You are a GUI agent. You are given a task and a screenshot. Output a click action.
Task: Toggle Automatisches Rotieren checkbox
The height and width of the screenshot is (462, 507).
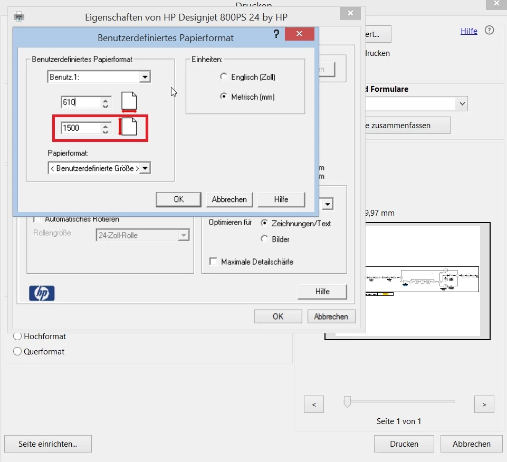[x=37, y=219]
